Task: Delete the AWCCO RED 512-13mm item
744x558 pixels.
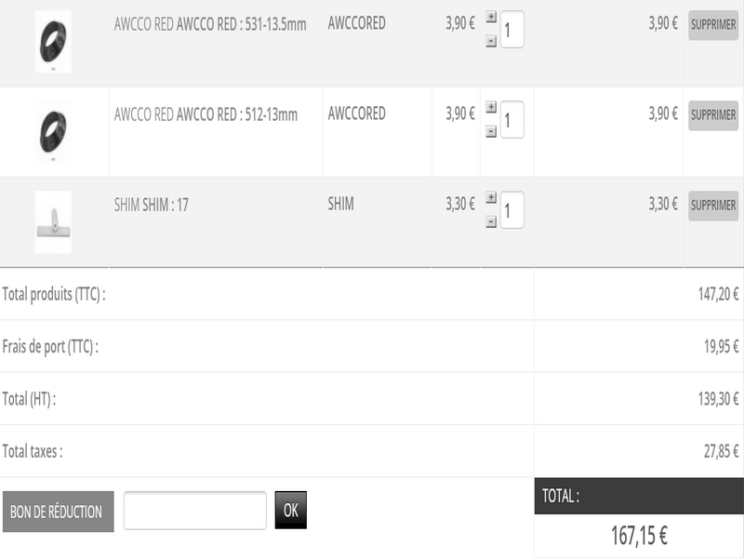Action: 713,115
